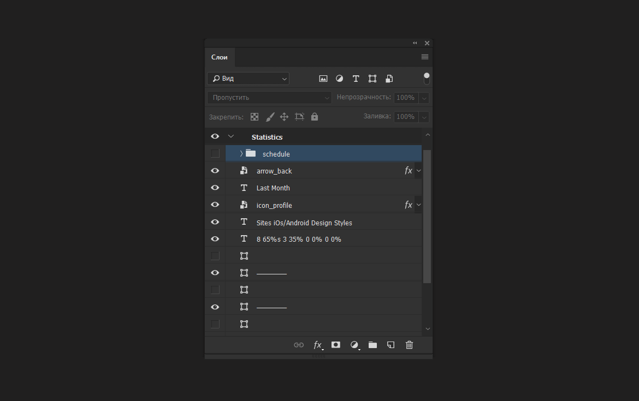Click the layers list scrollbar thumb
The width and height of the screenshot is (639, 401).
point(427,217)
